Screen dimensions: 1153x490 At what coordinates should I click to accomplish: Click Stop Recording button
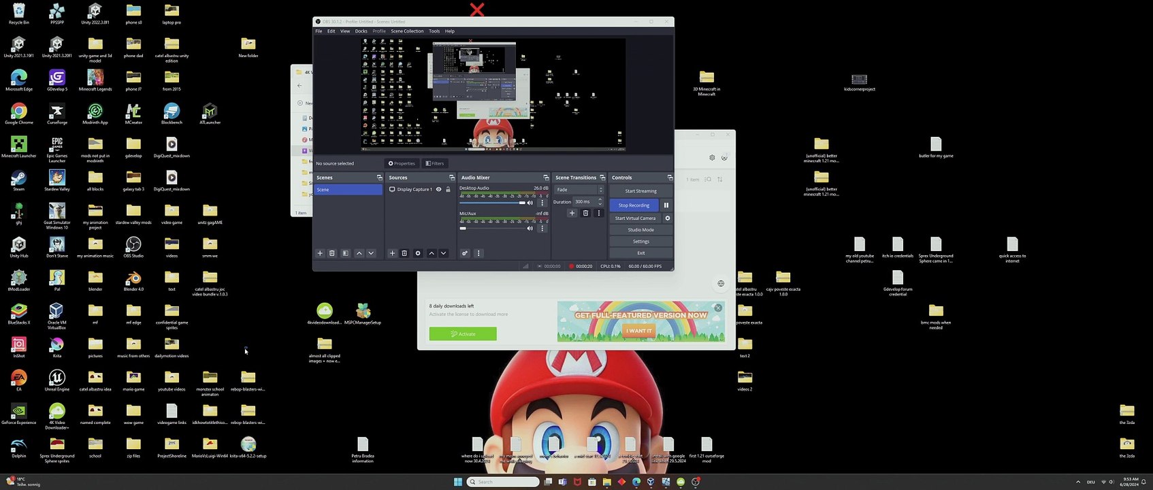(x=634, y=205)
